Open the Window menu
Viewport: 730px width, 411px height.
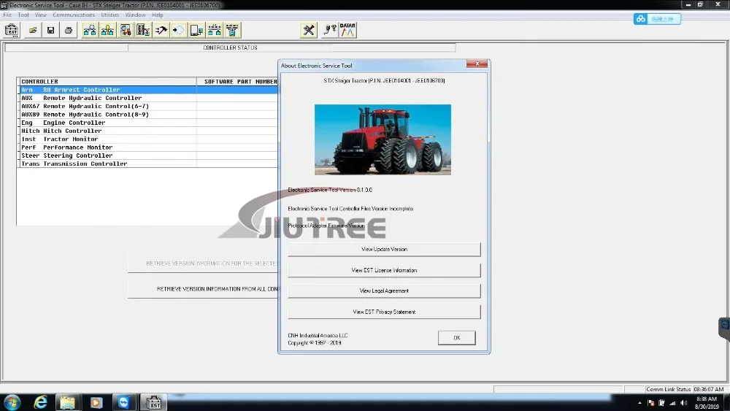[135, 15]
